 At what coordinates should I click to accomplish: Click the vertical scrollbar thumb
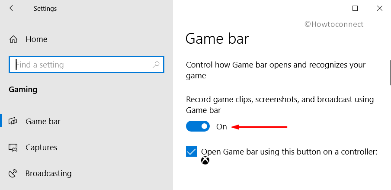coord(390,73)
